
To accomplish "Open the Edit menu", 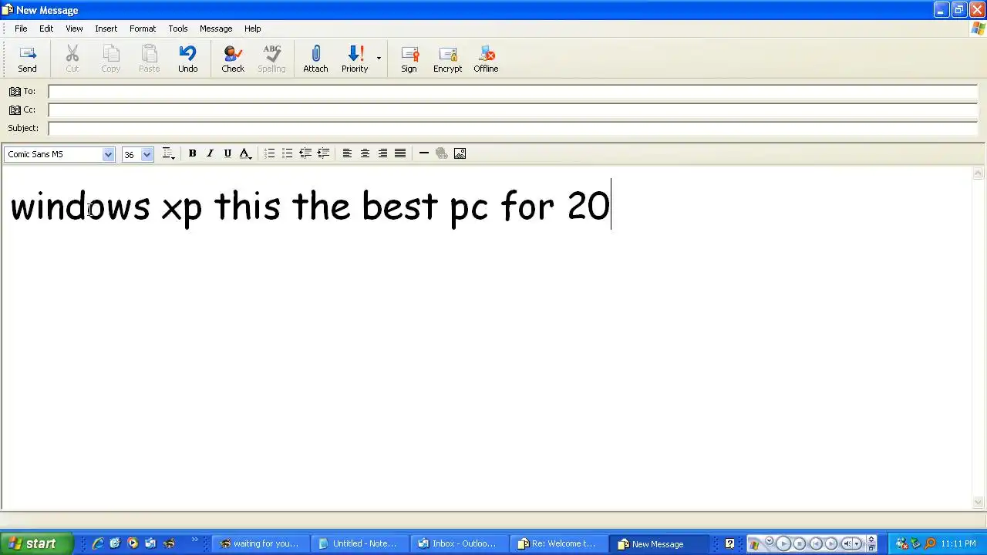I will pyautogui.click(x=46, y=29).
